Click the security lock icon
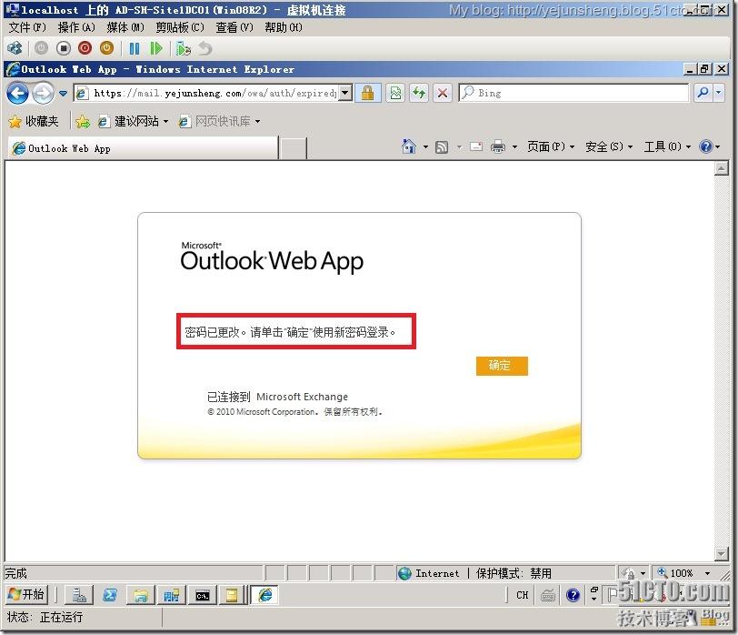738x635 pixels. 367,93
